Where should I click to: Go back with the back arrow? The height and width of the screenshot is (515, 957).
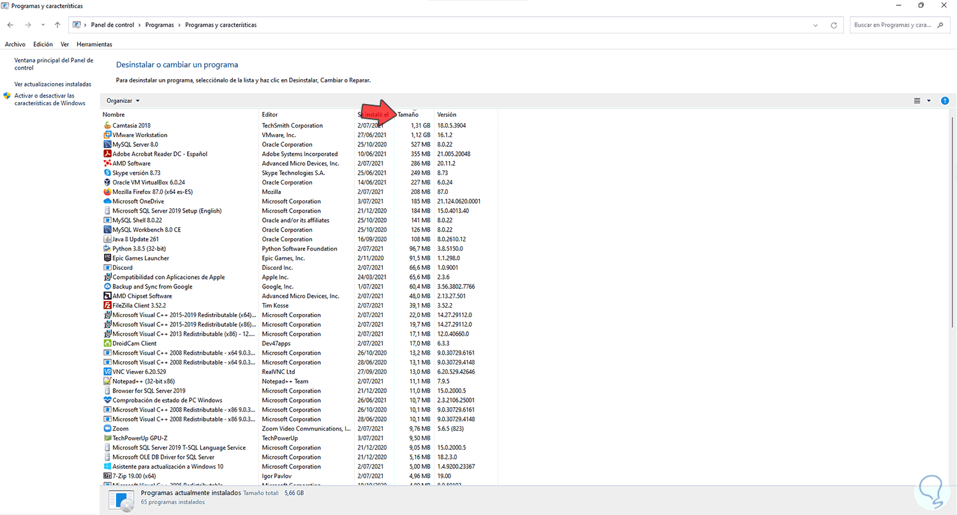coord(10,26)
